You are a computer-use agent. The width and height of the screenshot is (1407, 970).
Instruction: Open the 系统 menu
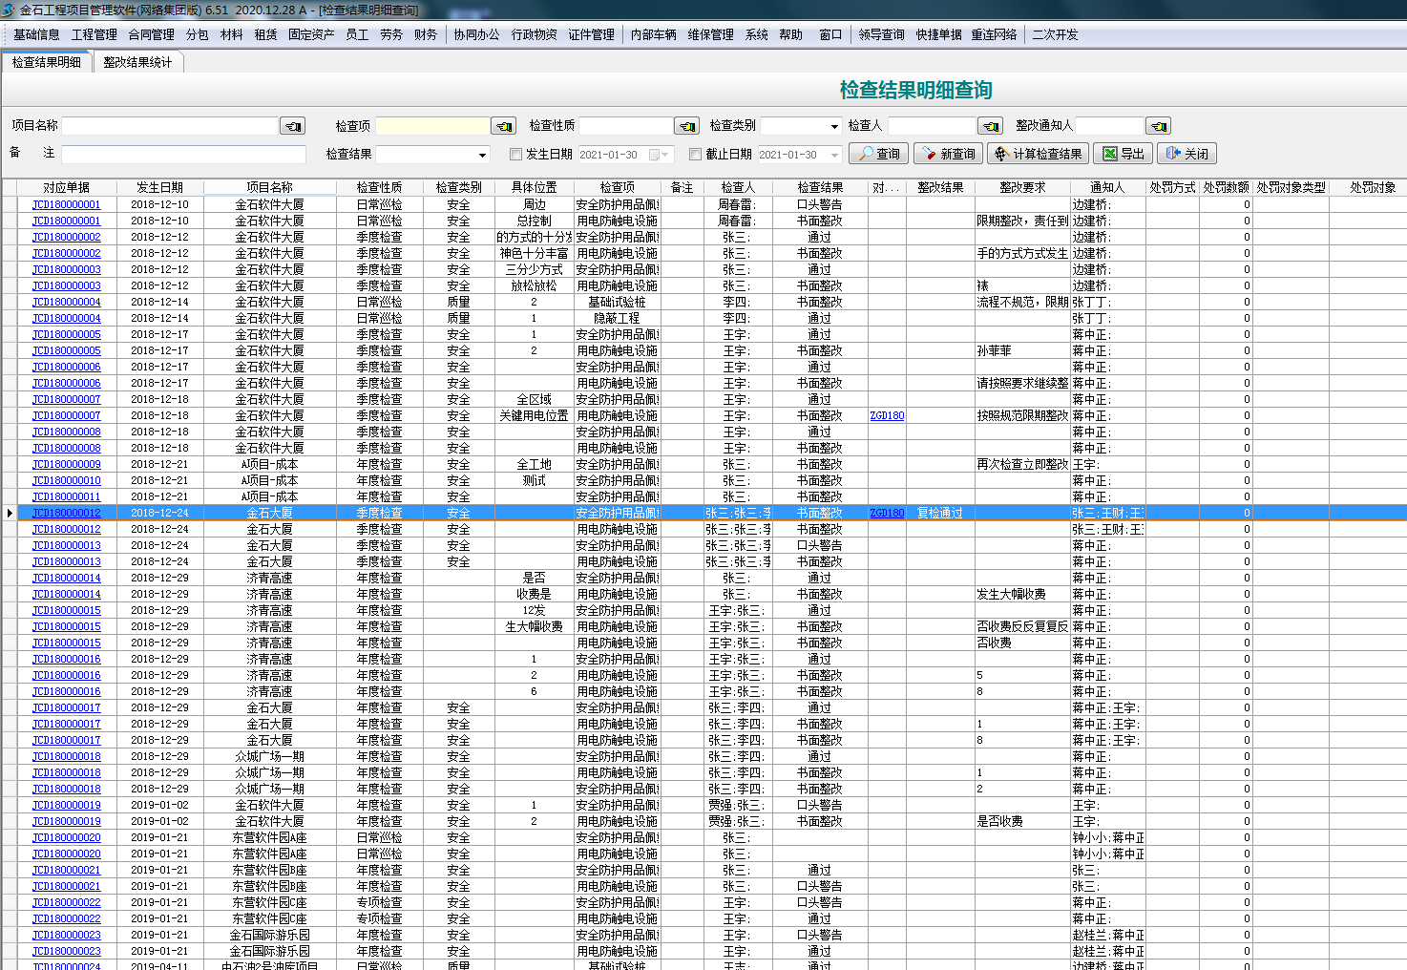[757, 34]
